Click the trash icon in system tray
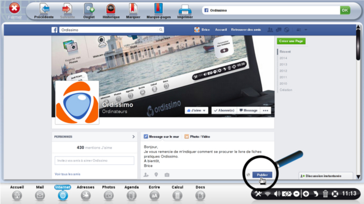The width and height of the screenshot is (364, 204). pos(325,194)
